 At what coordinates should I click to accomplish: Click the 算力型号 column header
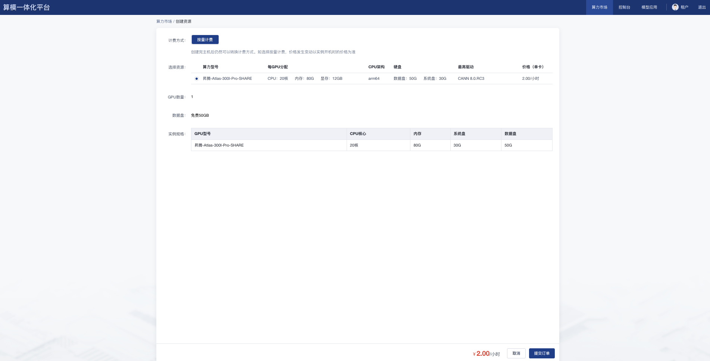point(210,67)
